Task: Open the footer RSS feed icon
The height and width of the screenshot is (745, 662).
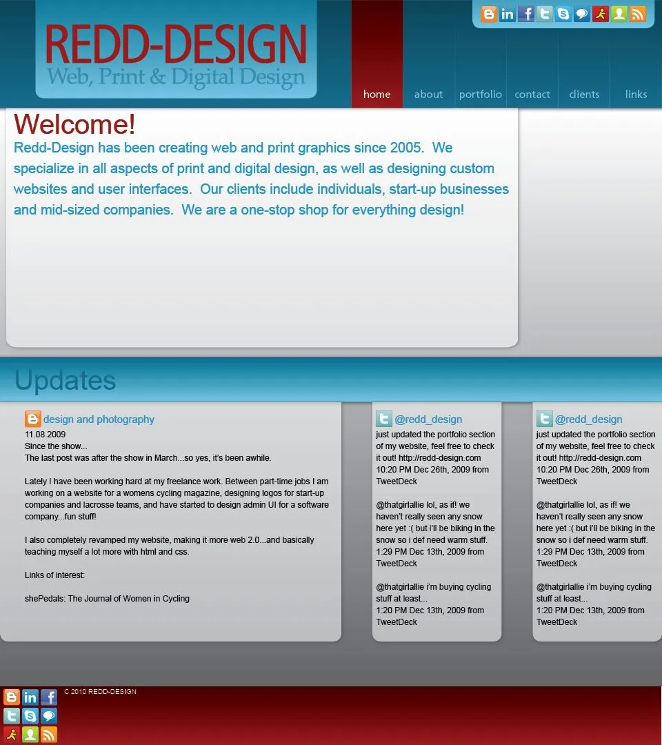Action: [49, 735]
